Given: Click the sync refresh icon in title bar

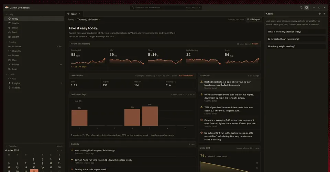Looking at the screenshot, I should point(301,8).
